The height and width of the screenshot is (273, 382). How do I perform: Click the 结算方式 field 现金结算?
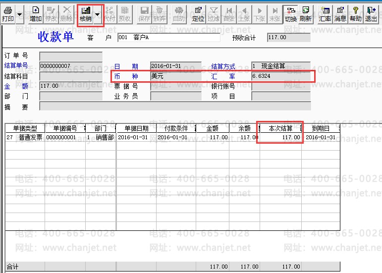281,66
